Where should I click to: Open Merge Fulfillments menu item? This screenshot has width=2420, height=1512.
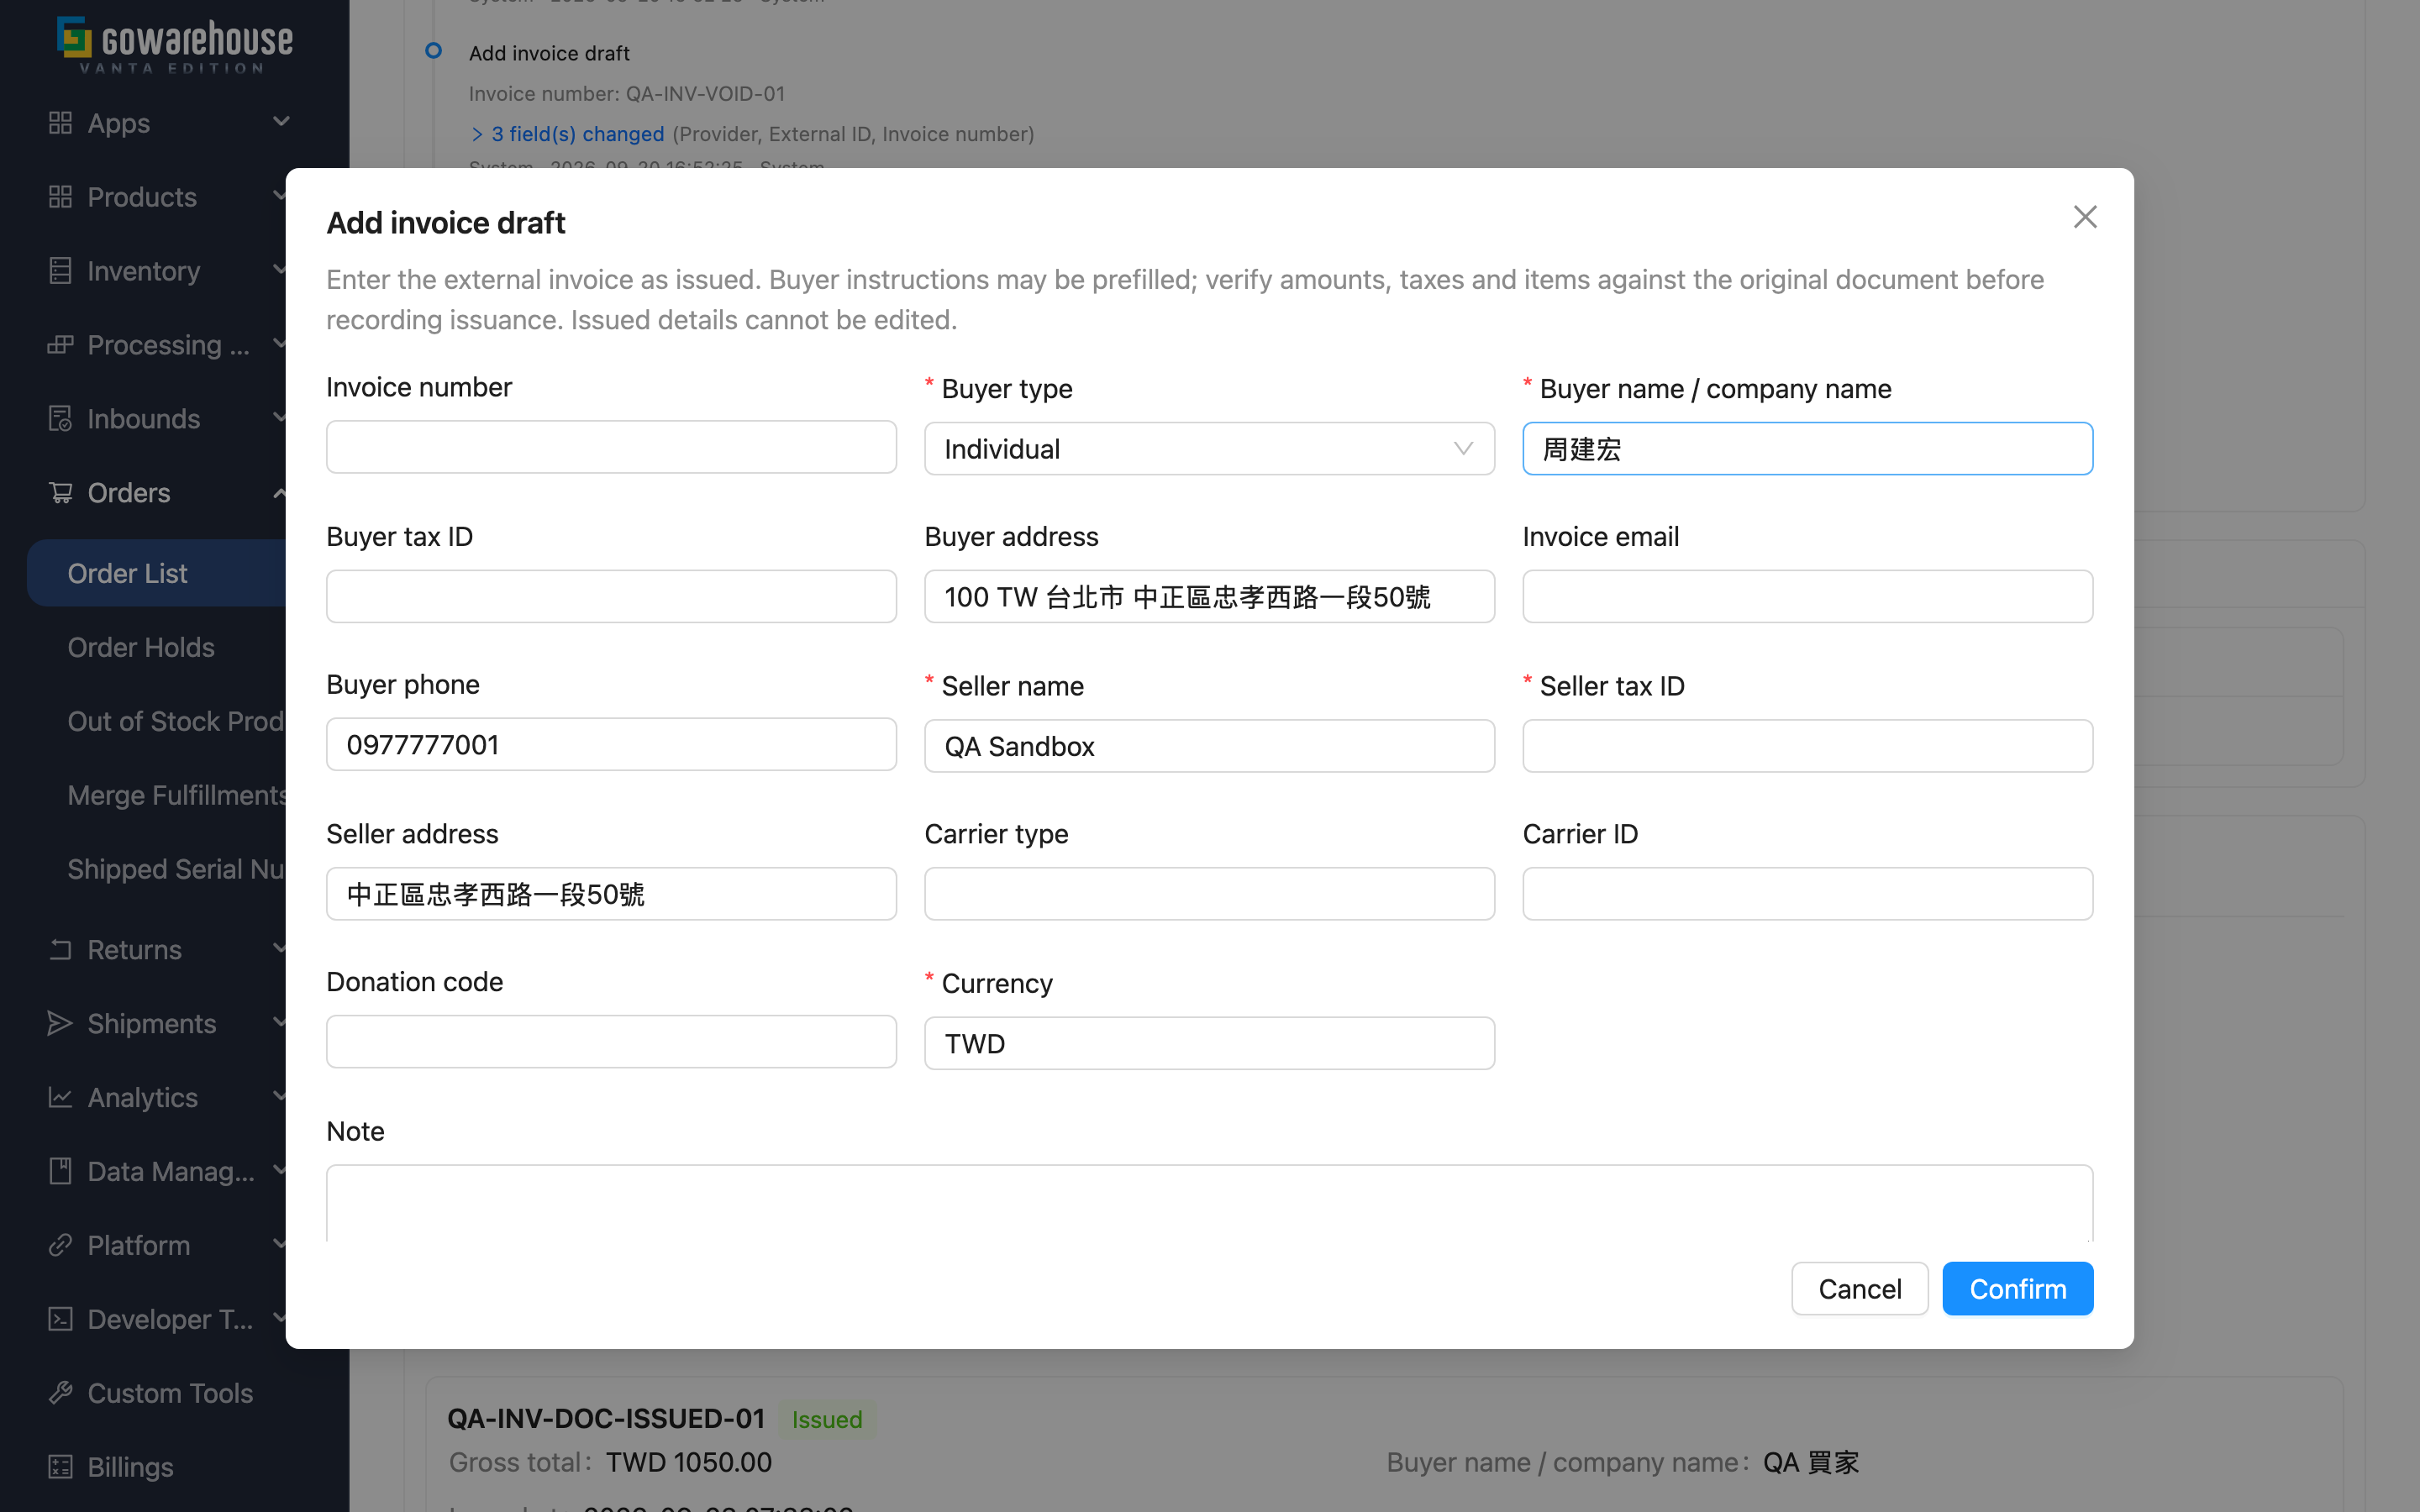coord(177,796)
